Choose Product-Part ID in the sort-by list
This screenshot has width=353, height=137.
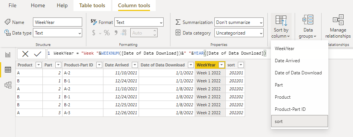(300, 109)
